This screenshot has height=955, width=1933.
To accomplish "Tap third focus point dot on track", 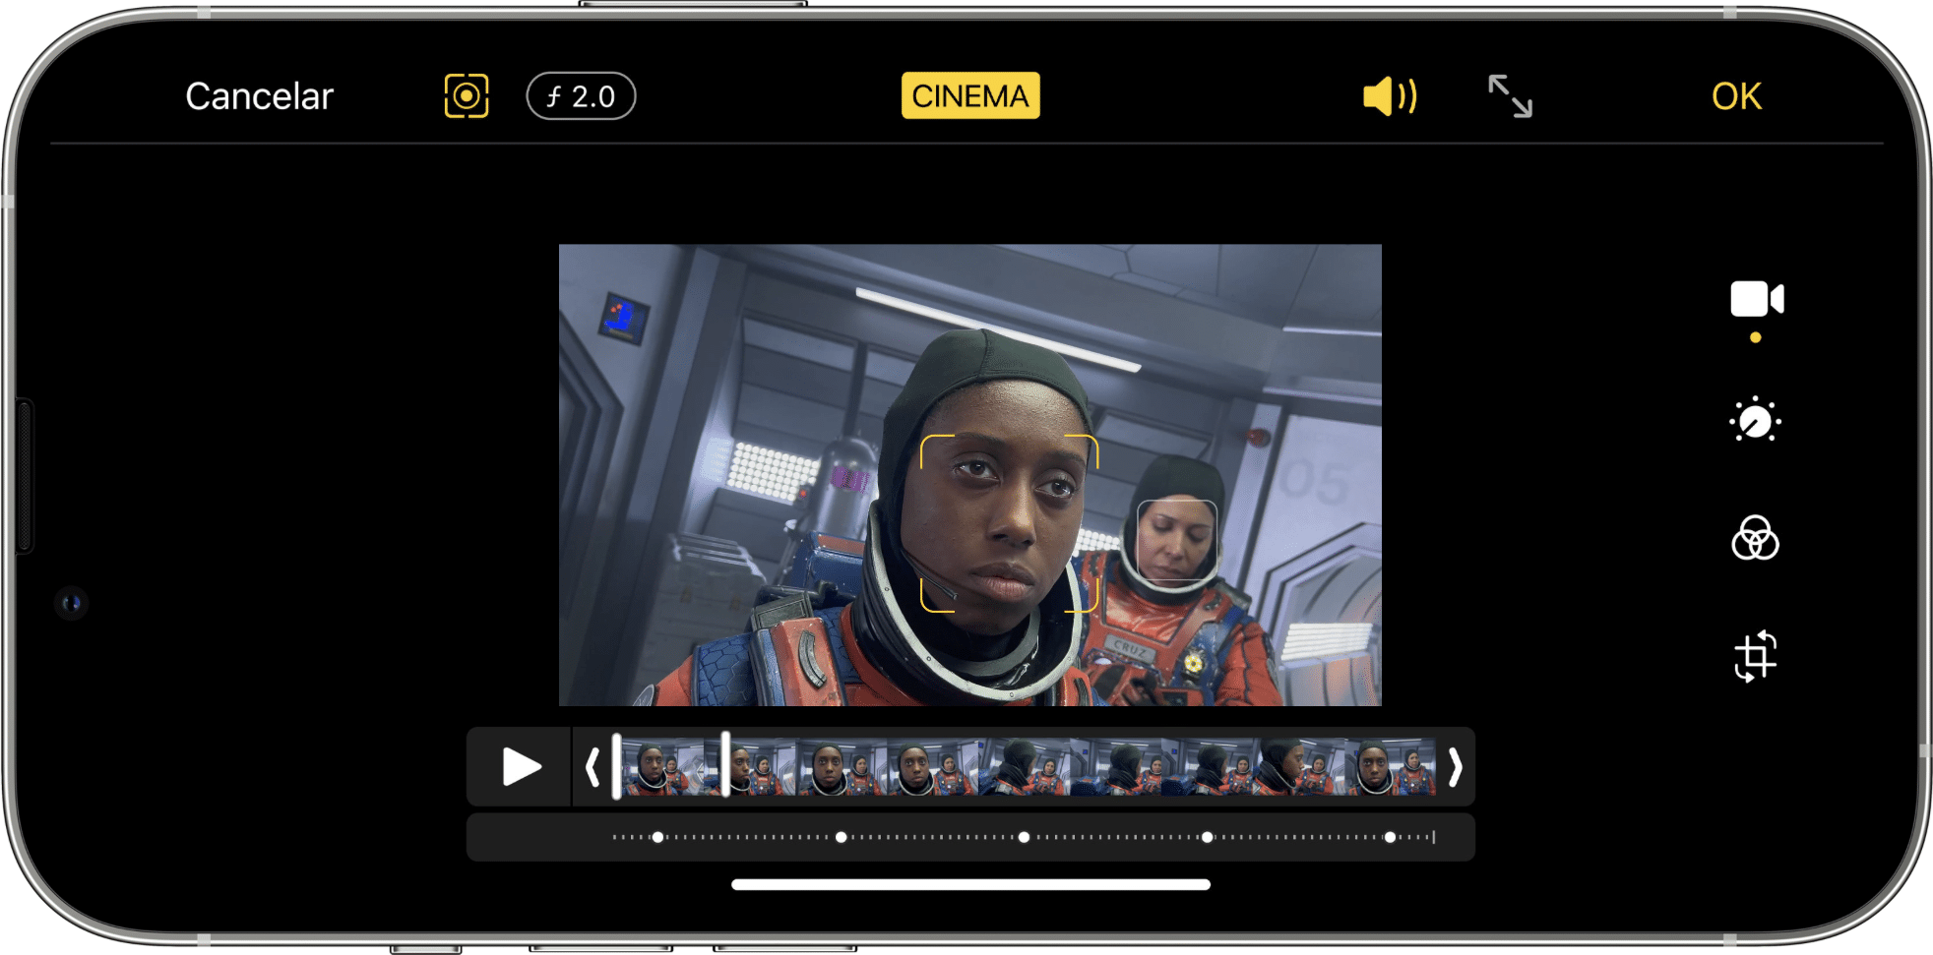I will [x=1024, y=837].
